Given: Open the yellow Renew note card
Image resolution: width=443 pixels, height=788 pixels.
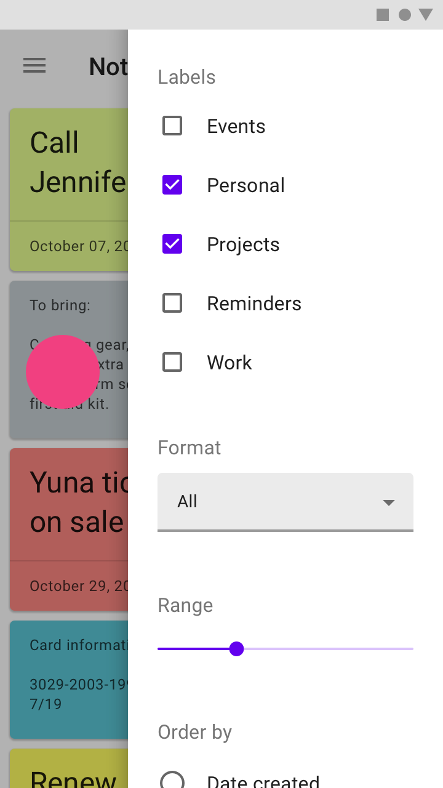Looking at the screenshot, I should [69, 768].
